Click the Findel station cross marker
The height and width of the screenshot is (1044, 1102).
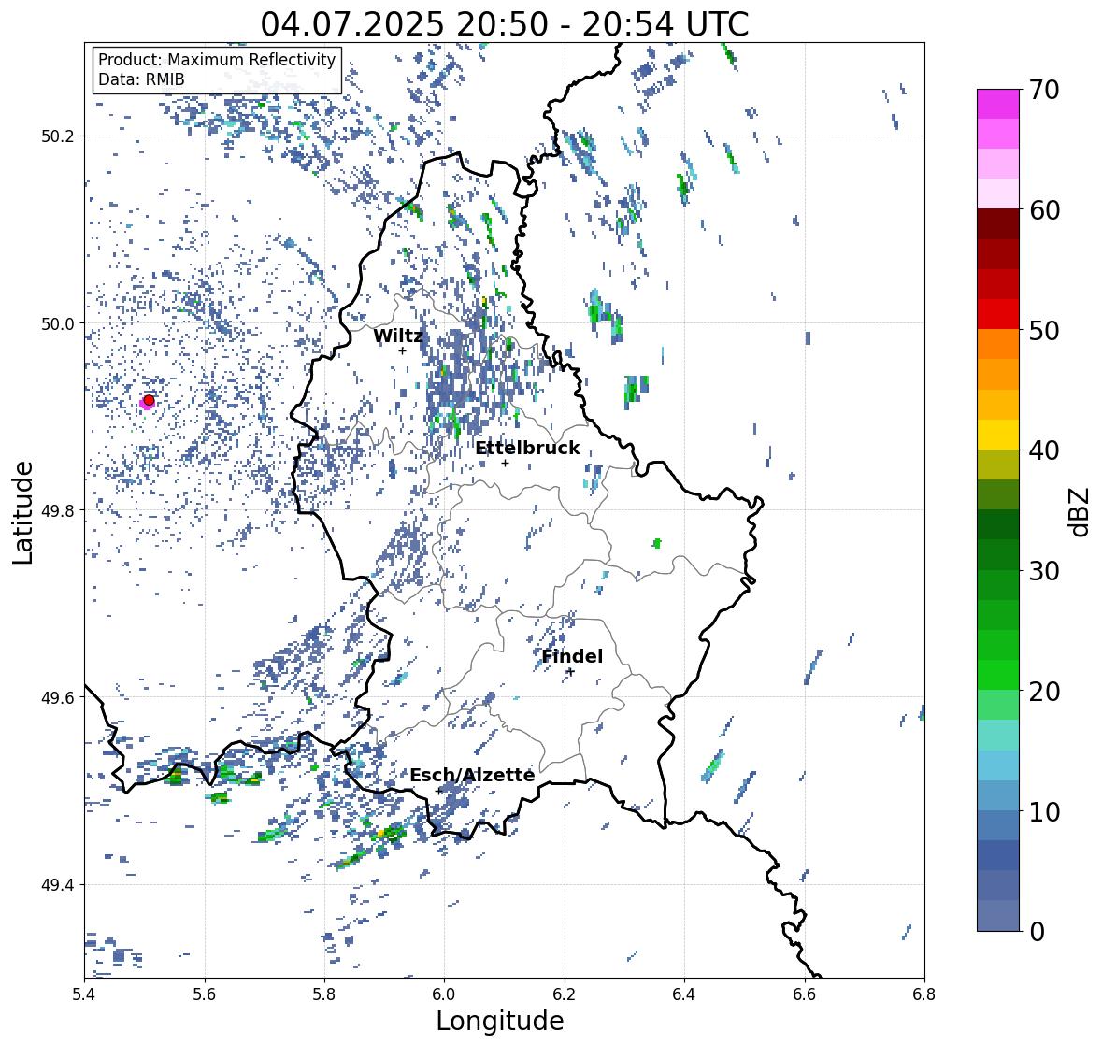571,672
